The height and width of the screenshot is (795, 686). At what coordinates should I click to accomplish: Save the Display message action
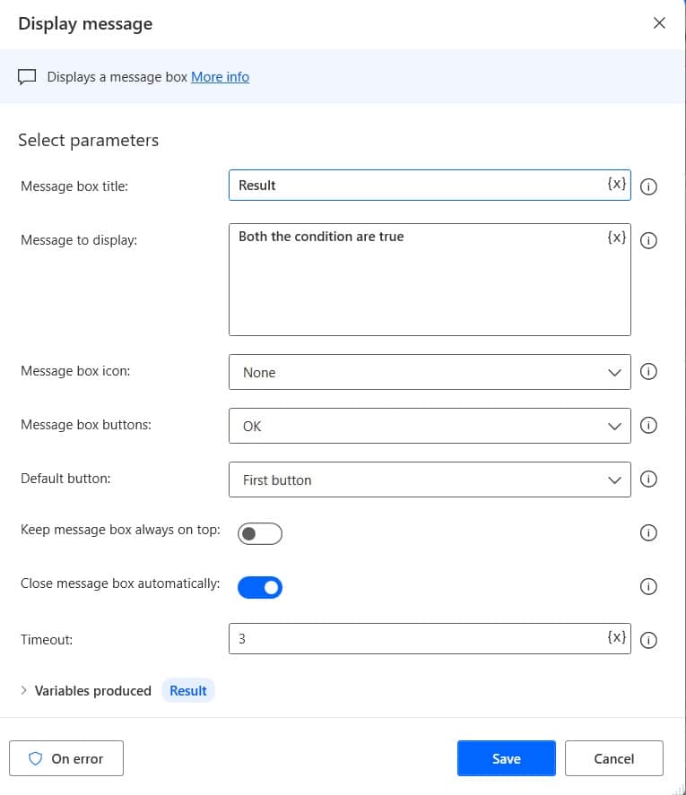[x=507, y=758]
